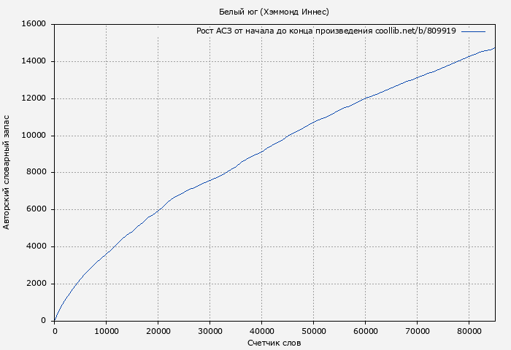Viewport: 511px width, 350px height.
Task: Click the legend text with coollib.net/b/809919
Action: (326, 31)
